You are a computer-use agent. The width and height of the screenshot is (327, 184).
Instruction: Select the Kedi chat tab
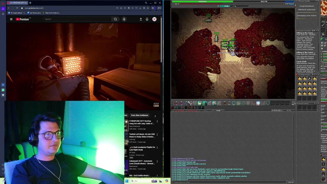point(218,110)
